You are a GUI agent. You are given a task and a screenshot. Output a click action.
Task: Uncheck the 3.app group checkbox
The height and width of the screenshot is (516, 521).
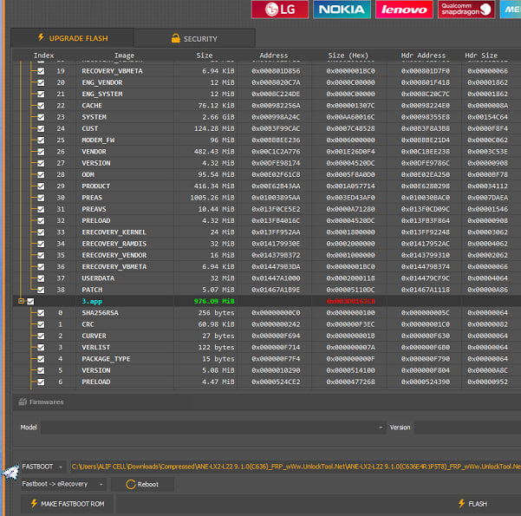point(31,301)
